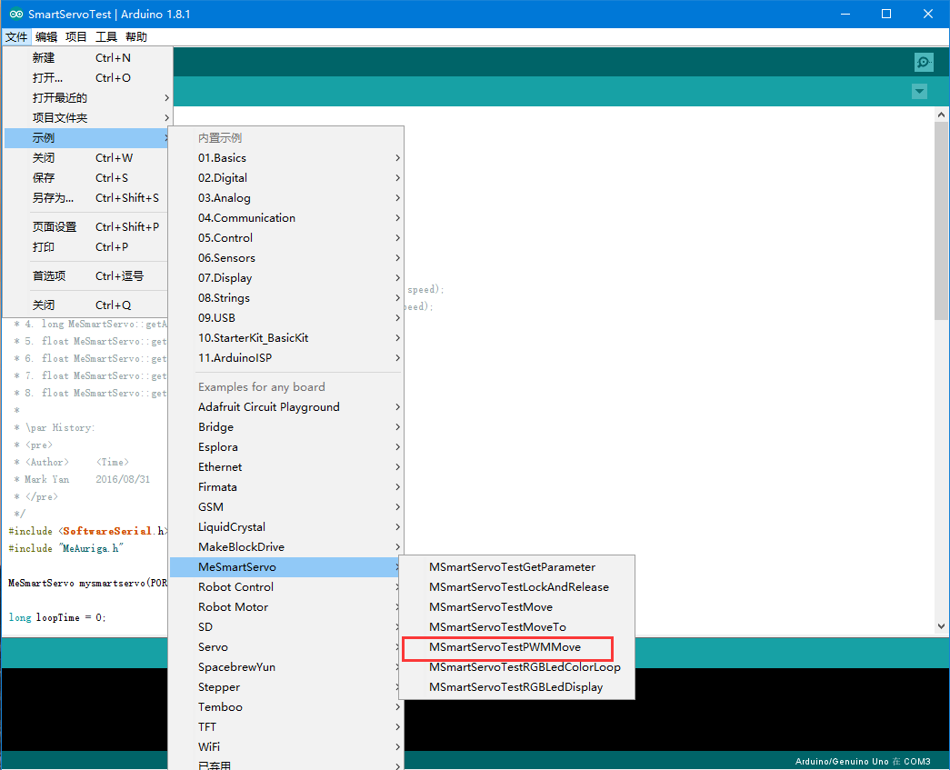Expand 01.Basics examples submenu
Screen dimensions: 950x770
coord(286,157)
